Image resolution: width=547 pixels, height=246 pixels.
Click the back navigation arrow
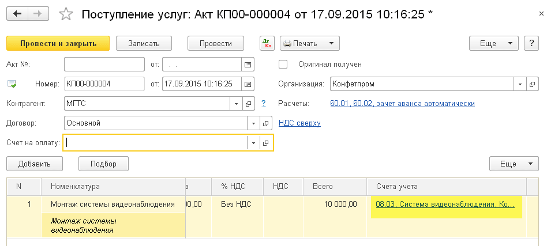point(18,13)
